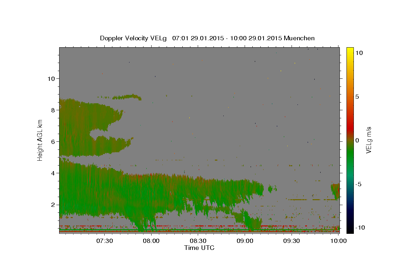Screen dimensions: 420x280
Task: Click the height tick label 4
Action: click(x=52, y=173)
